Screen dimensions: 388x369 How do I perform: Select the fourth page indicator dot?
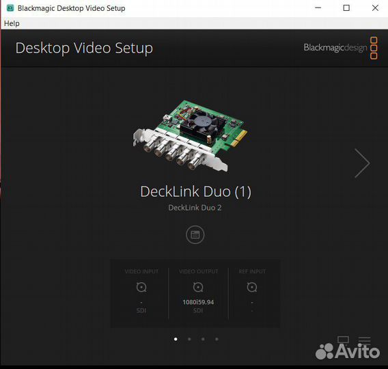217,339
